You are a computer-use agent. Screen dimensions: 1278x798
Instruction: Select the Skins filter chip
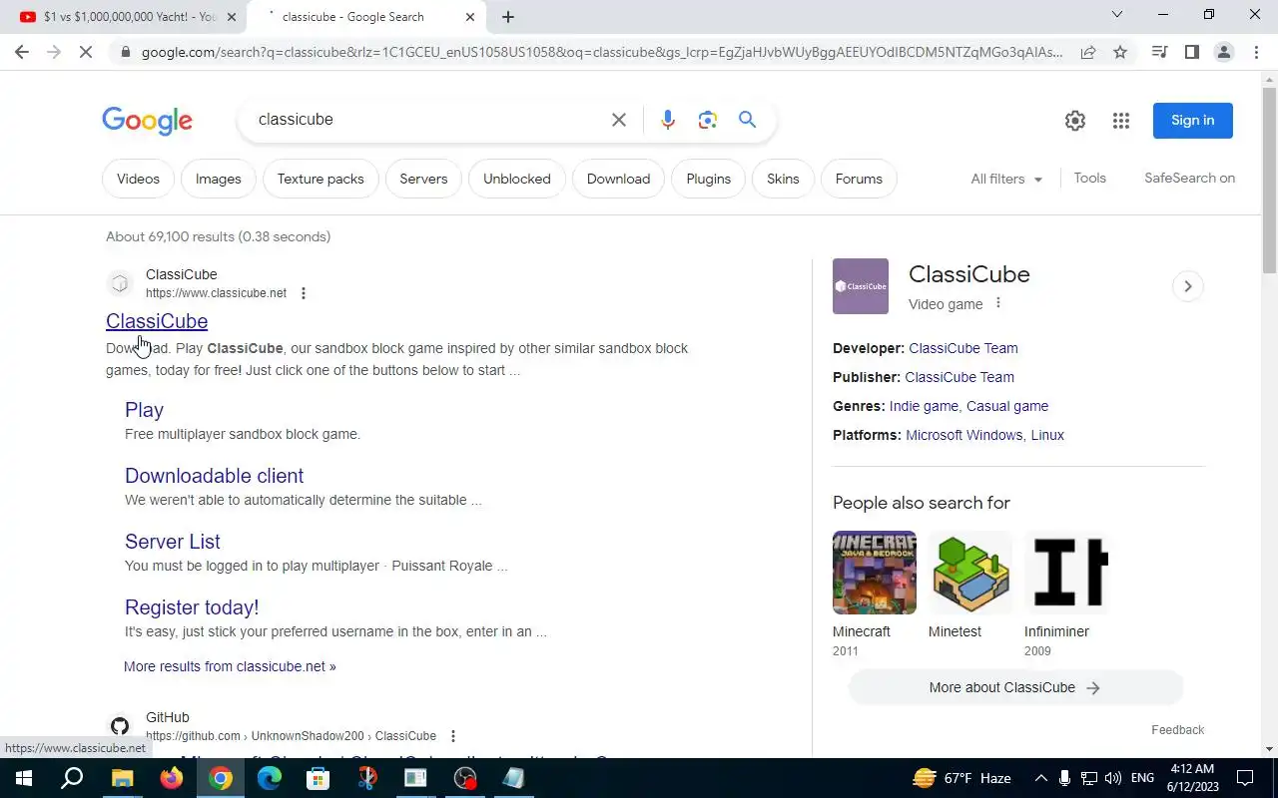pyautogui.click(x=783, y=180)
